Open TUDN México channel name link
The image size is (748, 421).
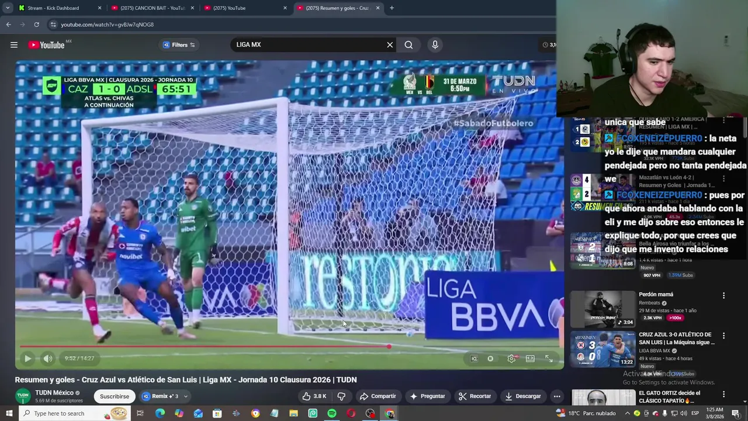point(54,393)
